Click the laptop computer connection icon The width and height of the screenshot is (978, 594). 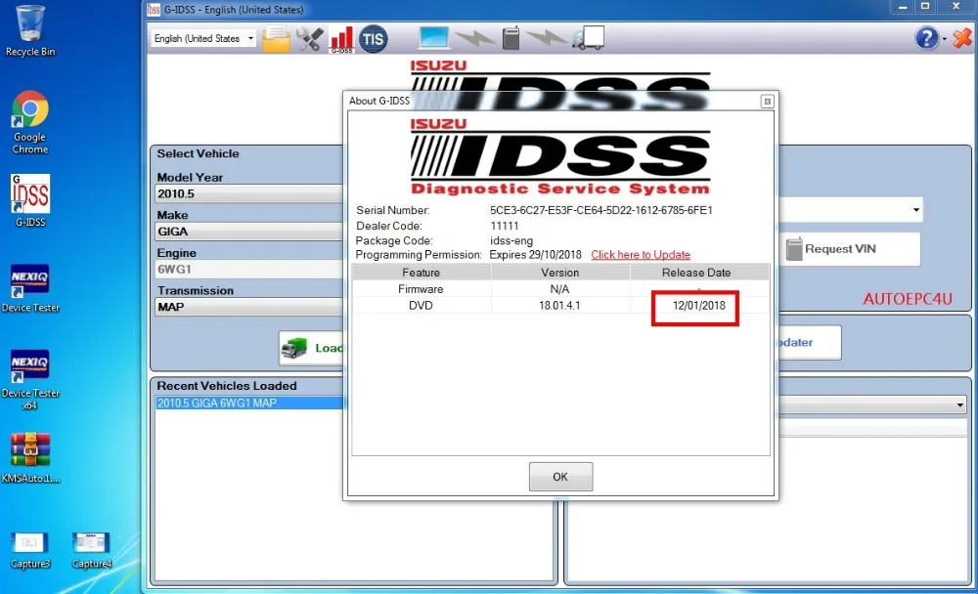(434, 38)
